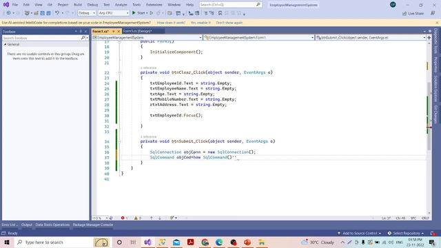This screenshot has width=441, height=248.
Task: Open the Start button dropdown arrow
Action: (147, 13)
